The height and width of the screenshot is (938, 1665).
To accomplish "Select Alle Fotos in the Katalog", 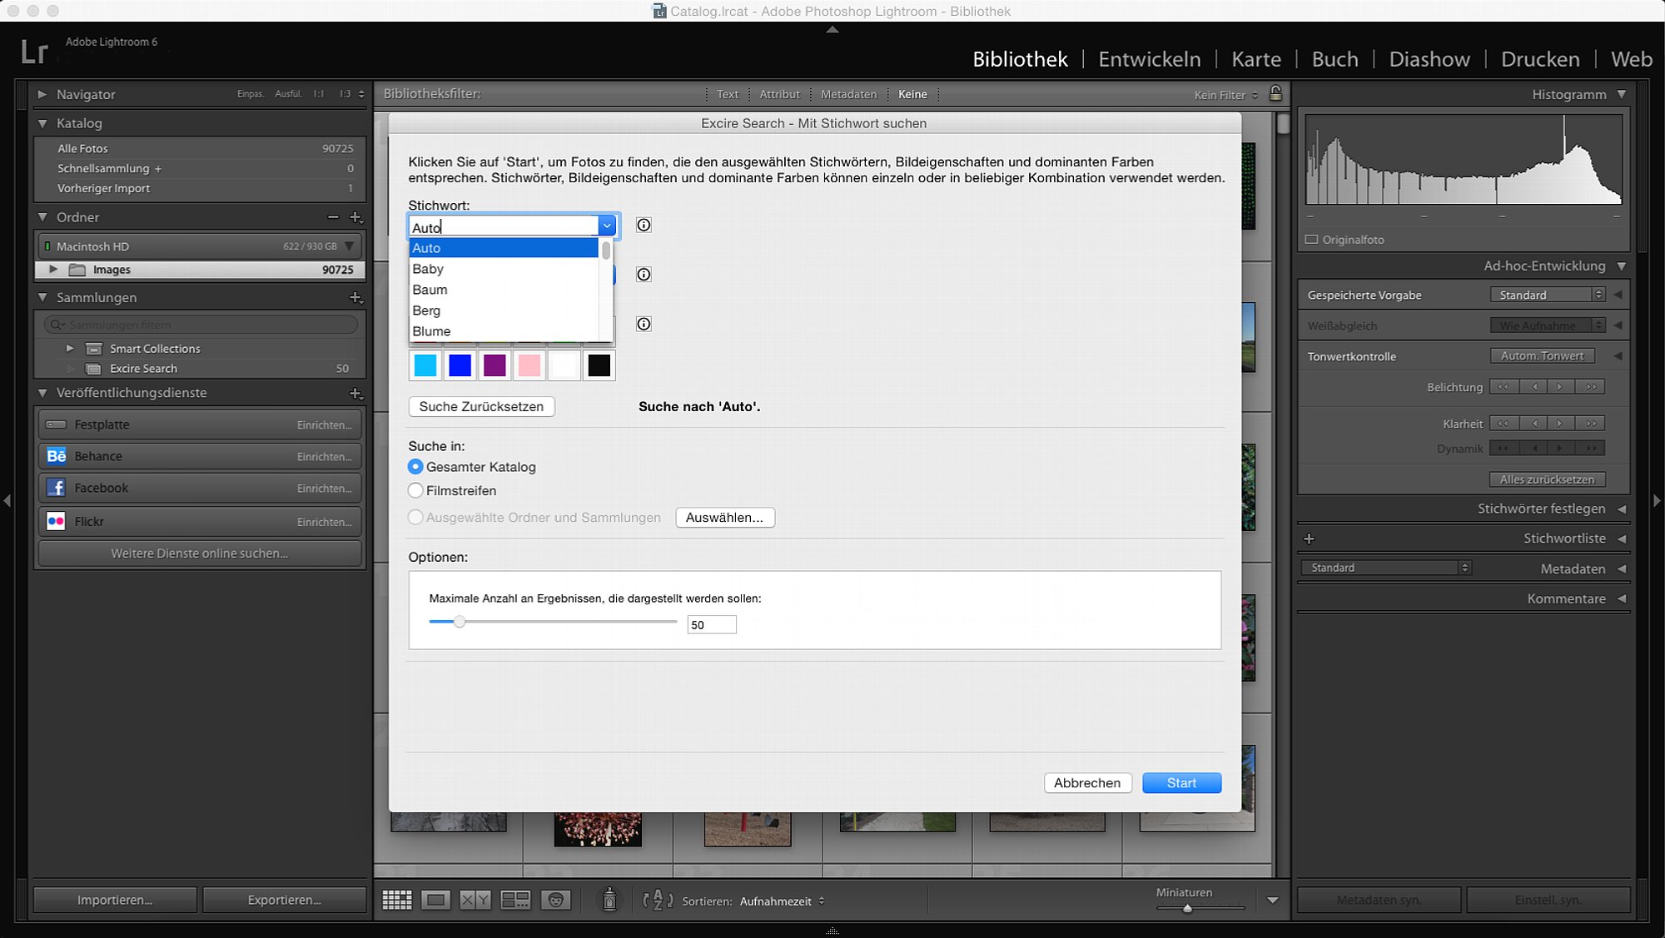I will pos(201,148).
